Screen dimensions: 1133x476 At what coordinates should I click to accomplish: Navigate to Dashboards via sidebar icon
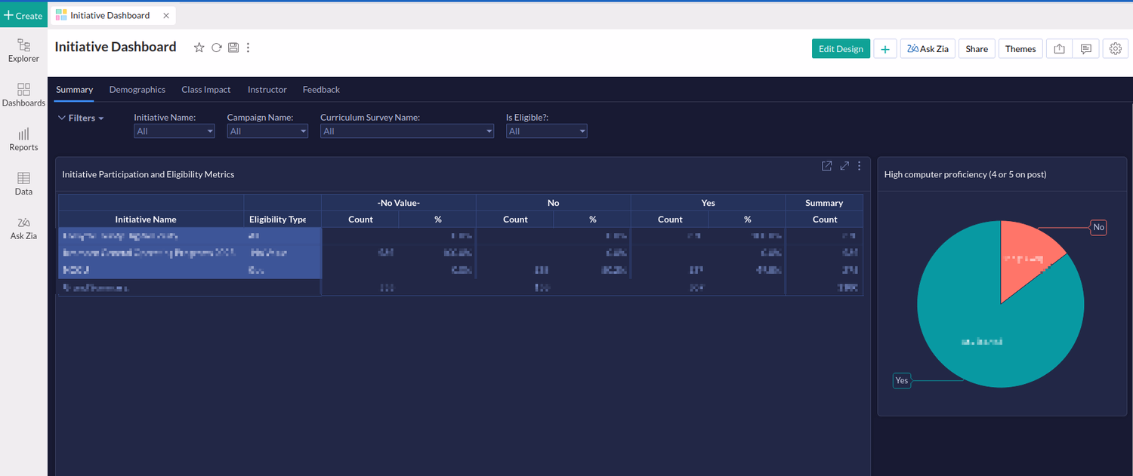click(23, 95)
